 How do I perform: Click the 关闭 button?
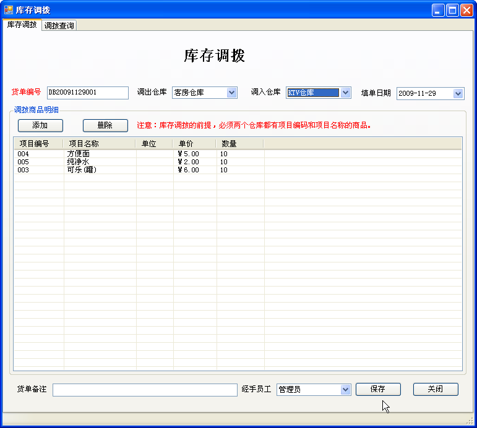pyautogui.click(x=436, y=389)
